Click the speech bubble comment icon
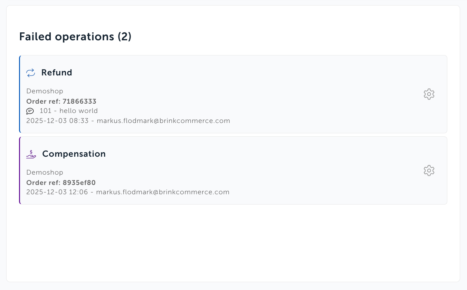 pyautogui.click(x=30, y=111)
